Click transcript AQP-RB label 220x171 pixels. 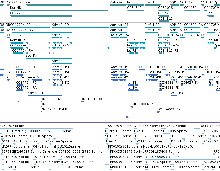tap(175, 25)
